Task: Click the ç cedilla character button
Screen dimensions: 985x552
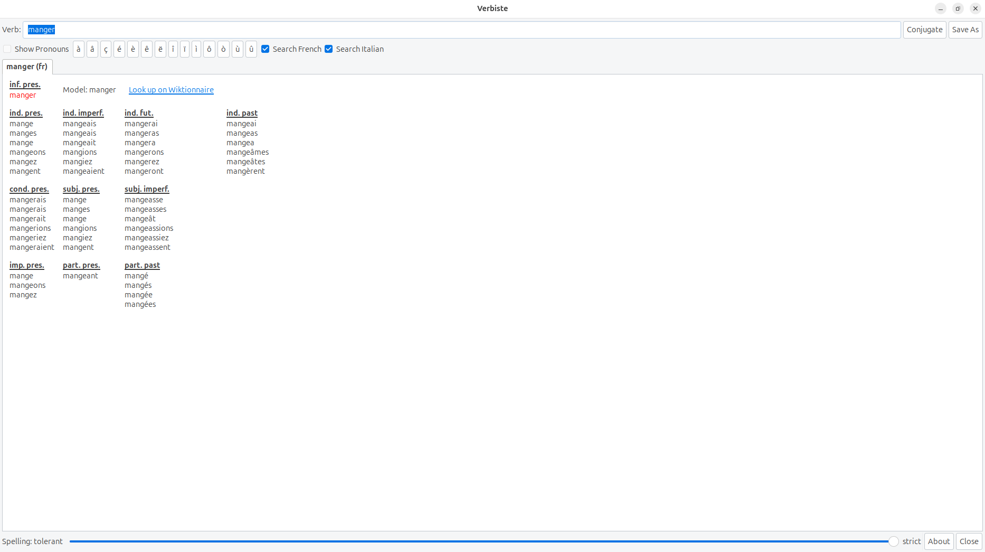Action: pyautogui.click(x=106, y=49)
